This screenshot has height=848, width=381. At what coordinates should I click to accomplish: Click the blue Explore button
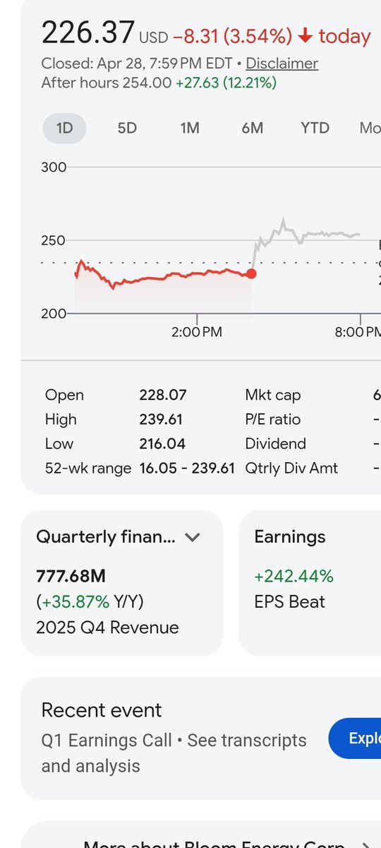coord(355,738)
